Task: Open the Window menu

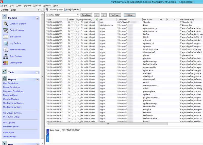Action: [x=47, y=6]
